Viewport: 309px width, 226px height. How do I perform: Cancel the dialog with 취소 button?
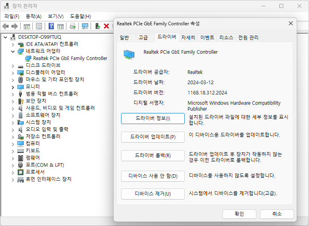[277, 214]
